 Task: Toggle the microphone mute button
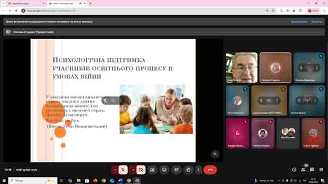pos(123,170)
